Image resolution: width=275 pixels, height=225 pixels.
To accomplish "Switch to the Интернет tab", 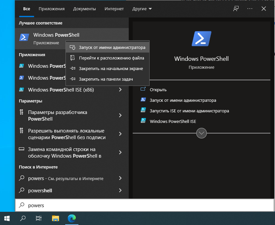I will (x=114, y=9).
